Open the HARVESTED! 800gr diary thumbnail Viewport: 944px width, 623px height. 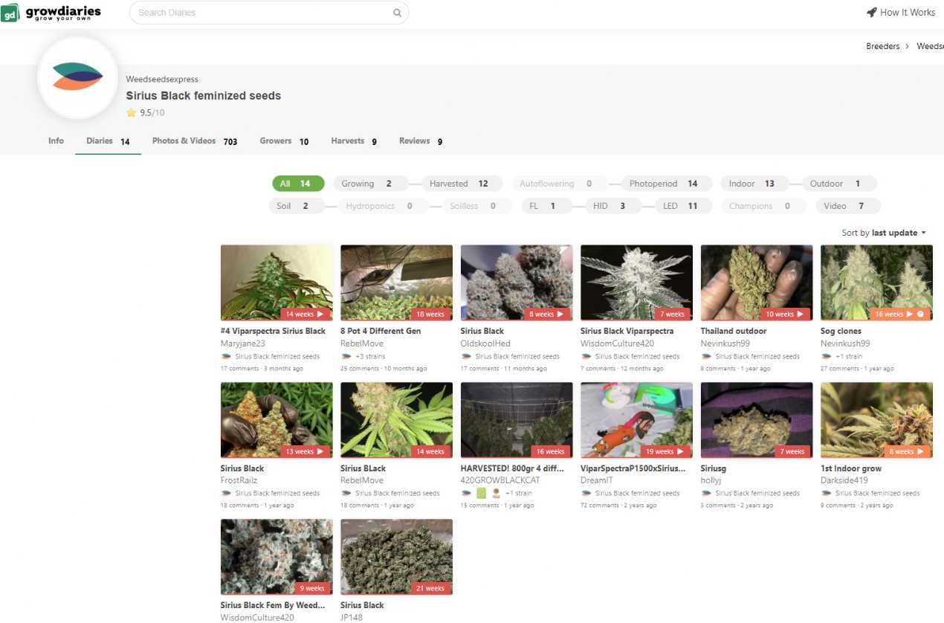517,420
